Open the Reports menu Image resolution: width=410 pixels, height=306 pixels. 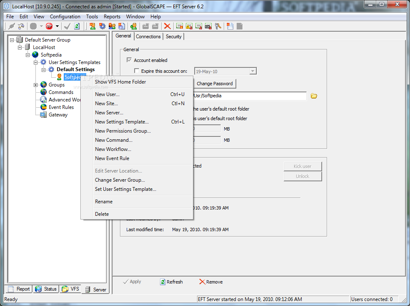point(112,17)
